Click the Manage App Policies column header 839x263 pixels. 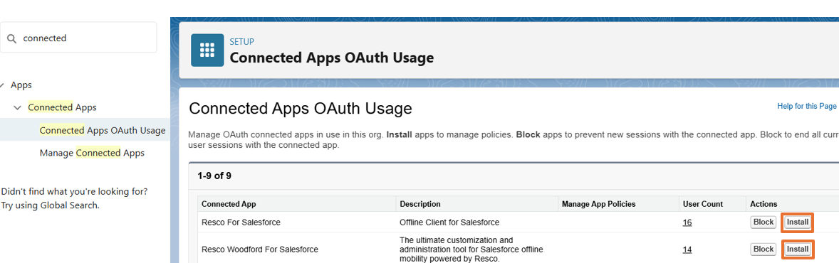[598, 204]
